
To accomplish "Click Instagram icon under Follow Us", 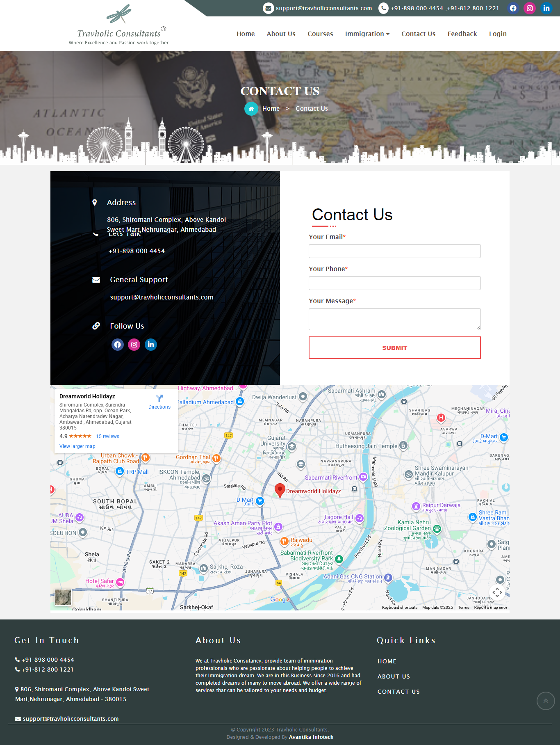I will [x=134, y=345].
